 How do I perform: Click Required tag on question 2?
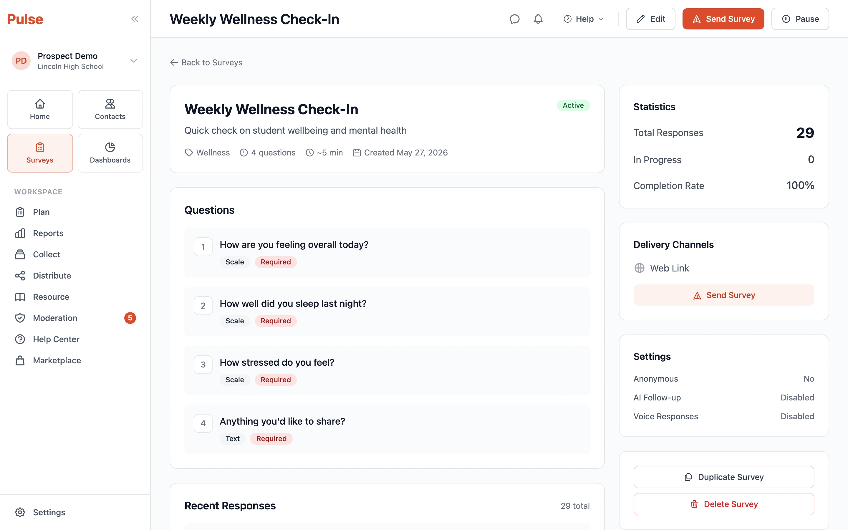(276, 321)
